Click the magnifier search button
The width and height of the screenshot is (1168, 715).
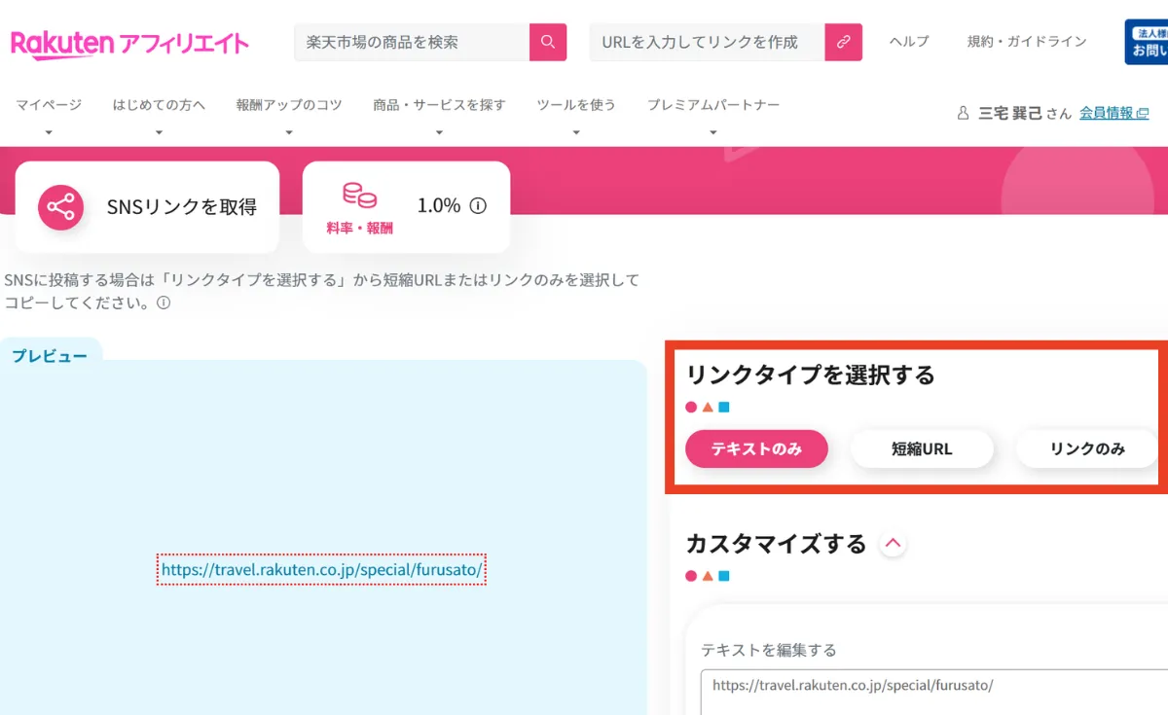(x=548, y=42)
